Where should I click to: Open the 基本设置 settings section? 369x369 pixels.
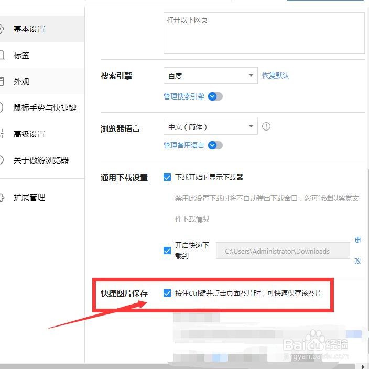pos(42,29)
